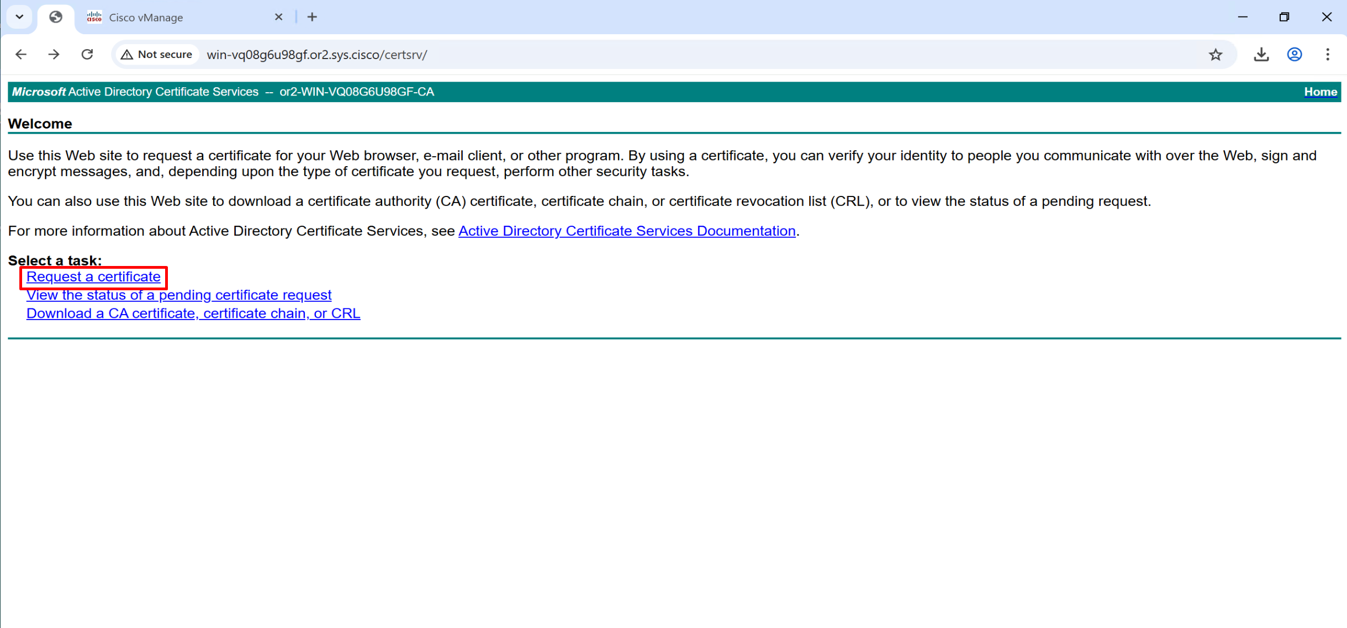
Task: Open the downloads icon
Action: coord(1261,55)
